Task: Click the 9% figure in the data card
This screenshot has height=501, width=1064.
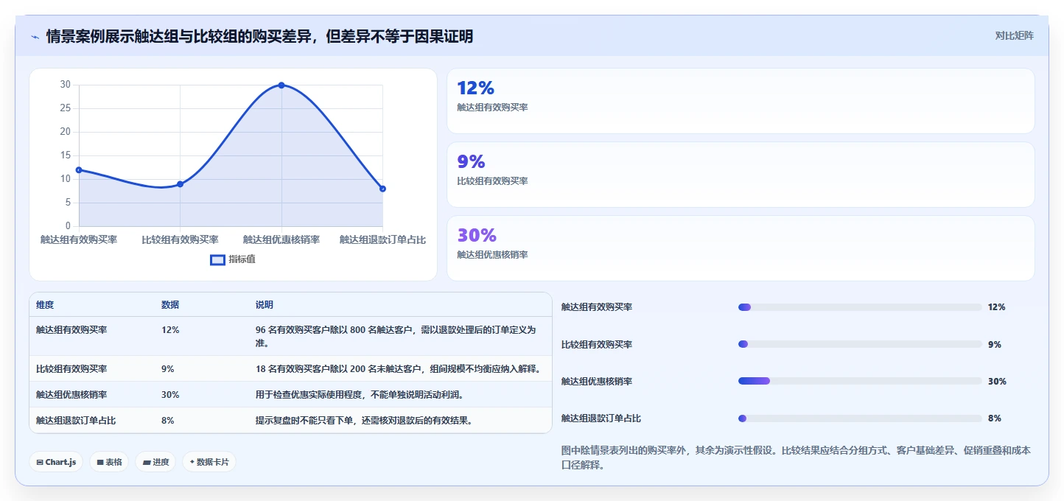Action: tap(471, 162)
